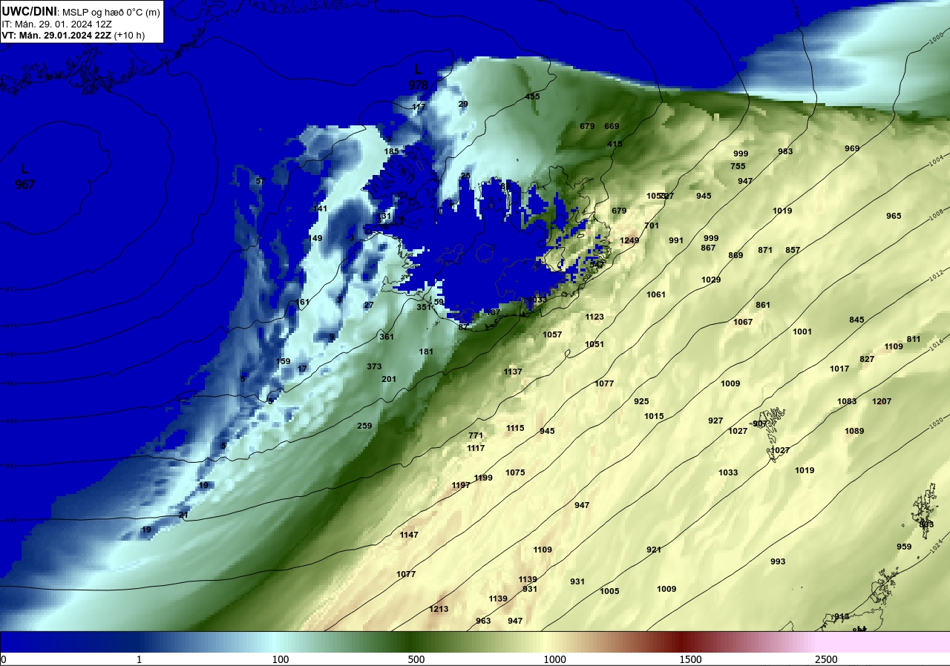Click the height value 455

click(533, 96)
